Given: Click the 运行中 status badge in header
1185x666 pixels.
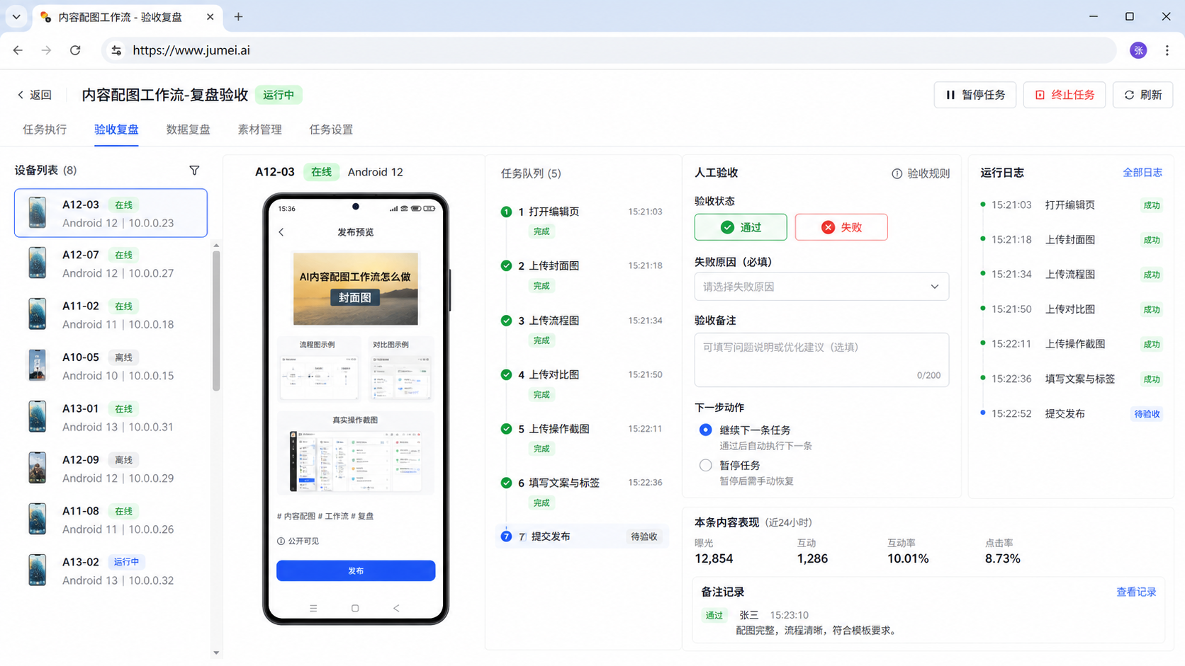Looking at the screenshot, I should point(279,95).
